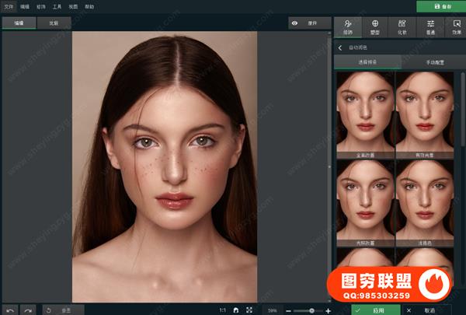
Task: Select the first preset face thumbnail
Action: coord(363,113)
